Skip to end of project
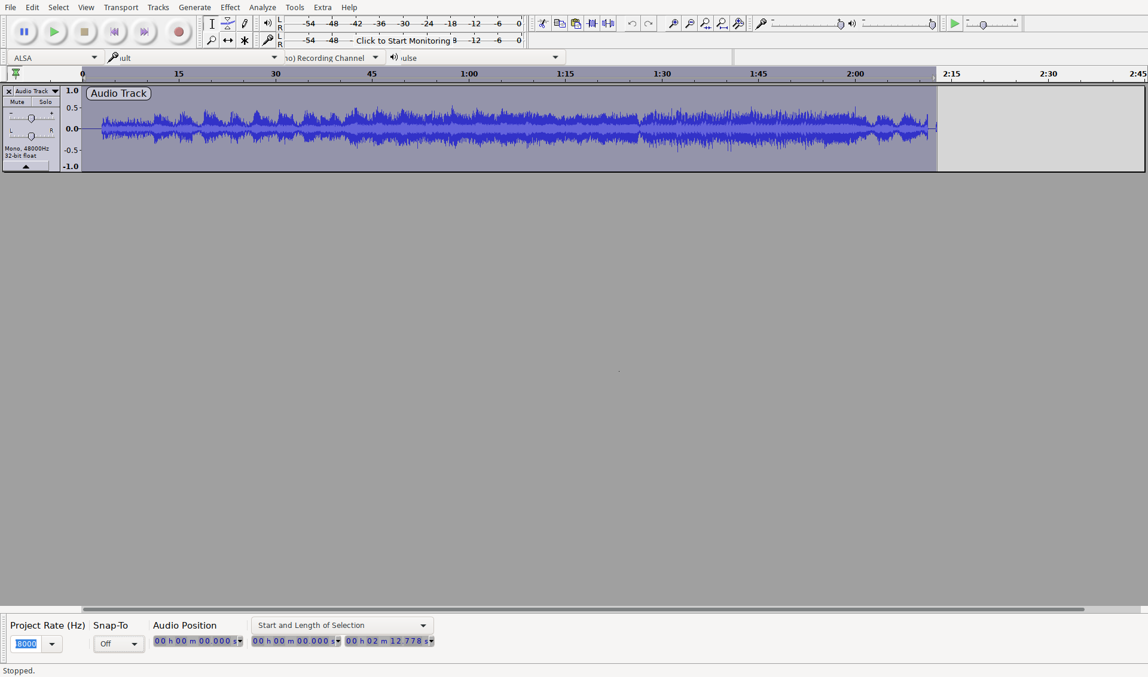The image size is (1148, 677). pos(144,32)
